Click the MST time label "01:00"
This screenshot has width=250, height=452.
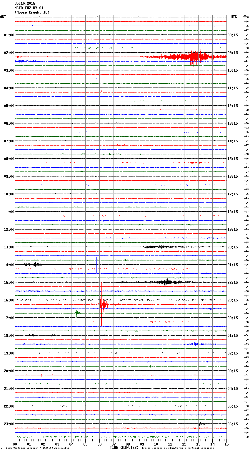(9, 35)
